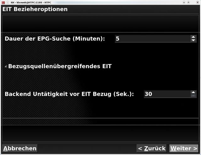Click the Abbrechen button
This screenshot has width=201, height=155.
pos(20,148)
